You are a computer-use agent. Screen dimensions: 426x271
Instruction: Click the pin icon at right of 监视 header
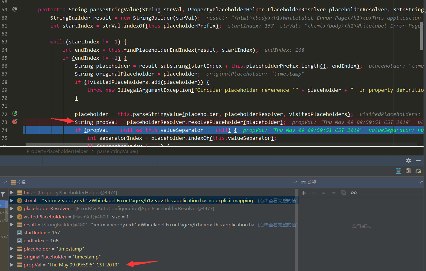coord(420,182)
